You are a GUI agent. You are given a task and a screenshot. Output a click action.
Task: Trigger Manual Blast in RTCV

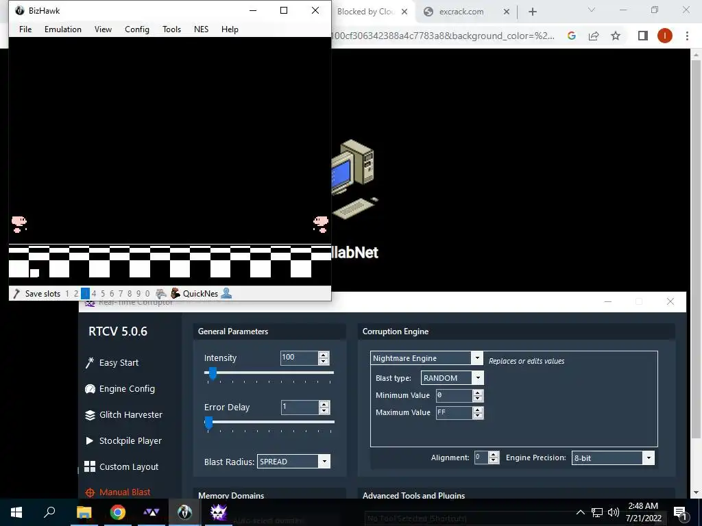(x=118, y=492)
